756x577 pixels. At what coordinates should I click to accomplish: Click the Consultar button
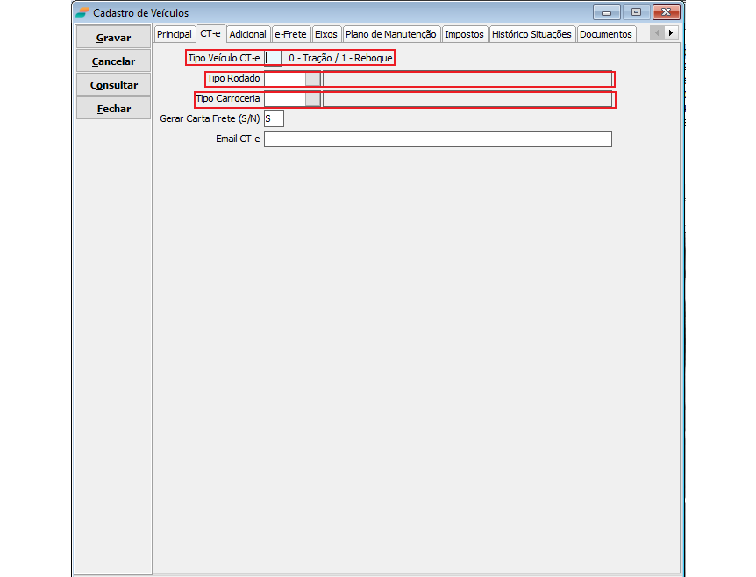pos(113,85)
